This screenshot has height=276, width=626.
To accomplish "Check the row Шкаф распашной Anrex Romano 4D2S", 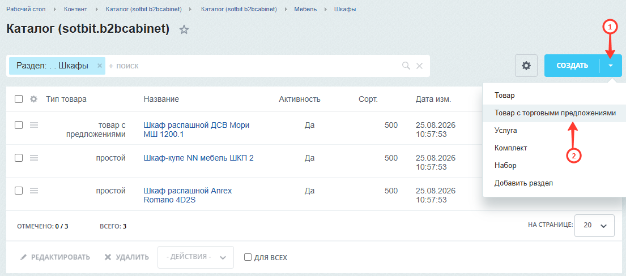I will (x=19, y=191).
